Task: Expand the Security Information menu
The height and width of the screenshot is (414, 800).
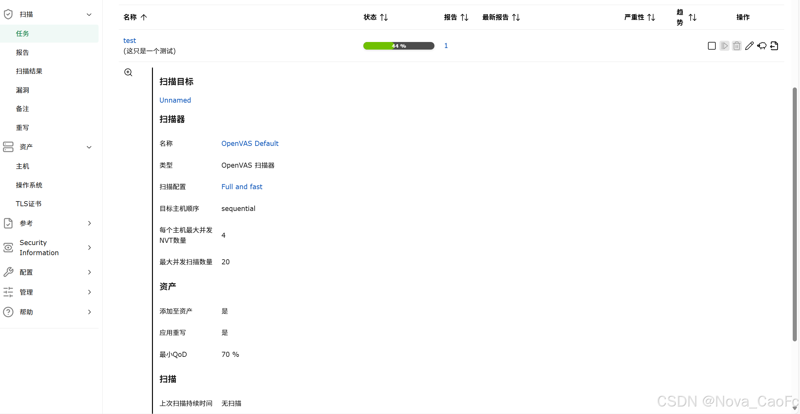Action: [89, 248]
